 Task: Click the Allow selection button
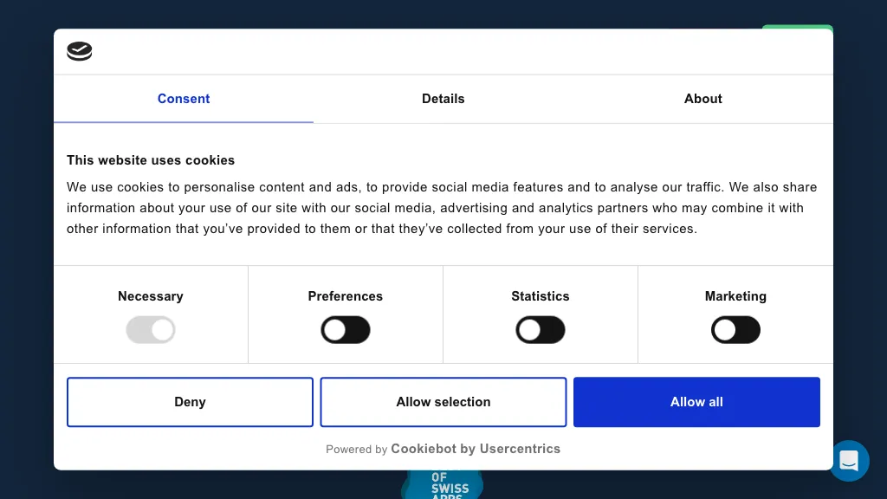pyautogui.click(x=443, y=402)
